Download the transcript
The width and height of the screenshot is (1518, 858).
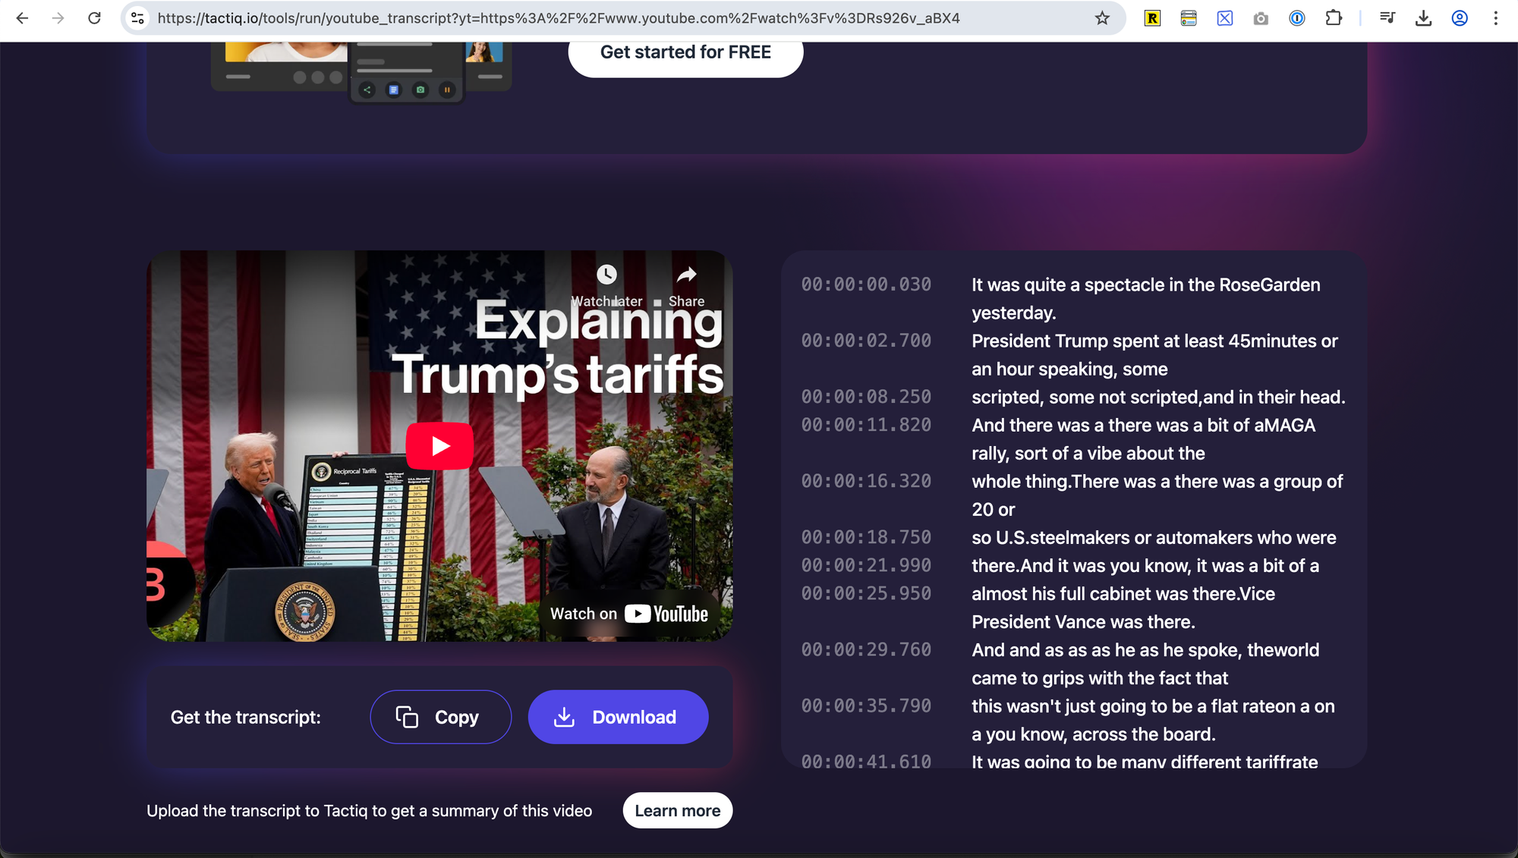click(x=618, y=717)
